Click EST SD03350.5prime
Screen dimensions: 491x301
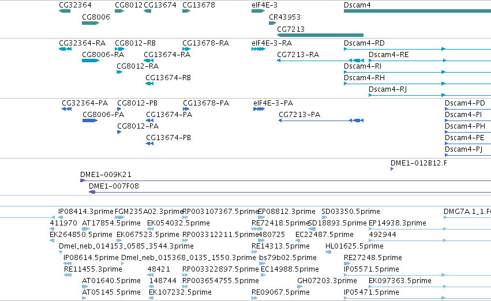tap(351, 212)
